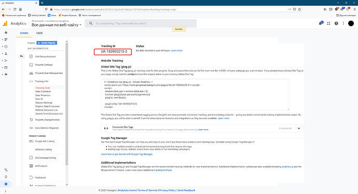Open the Analytics Home icon in left rail
This screenshot has height=194, width=358.
[6, 32]
